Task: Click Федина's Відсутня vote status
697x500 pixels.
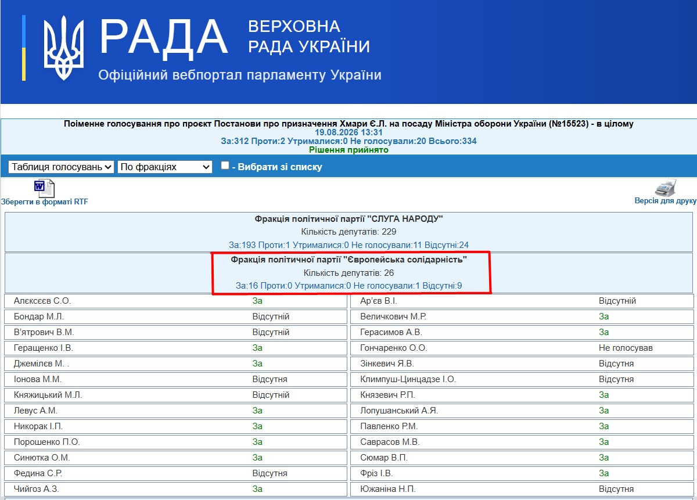Action: [x=270, y=473]
